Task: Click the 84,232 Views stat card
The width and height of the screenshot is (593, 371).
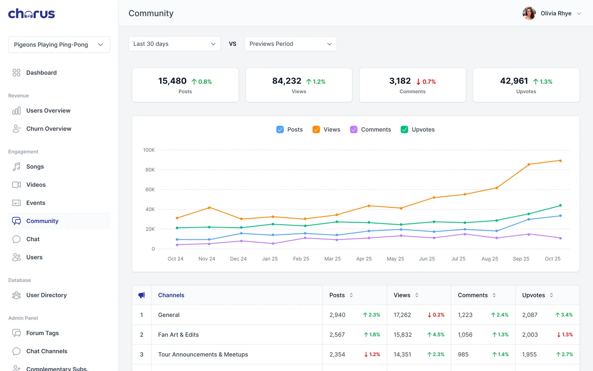Action: 299,85
